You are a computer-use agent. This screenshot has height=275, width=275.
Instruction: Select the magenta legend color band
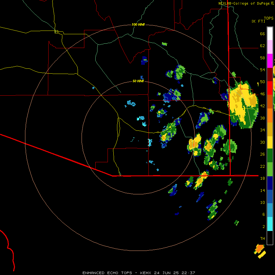click(x=270, y=61)
